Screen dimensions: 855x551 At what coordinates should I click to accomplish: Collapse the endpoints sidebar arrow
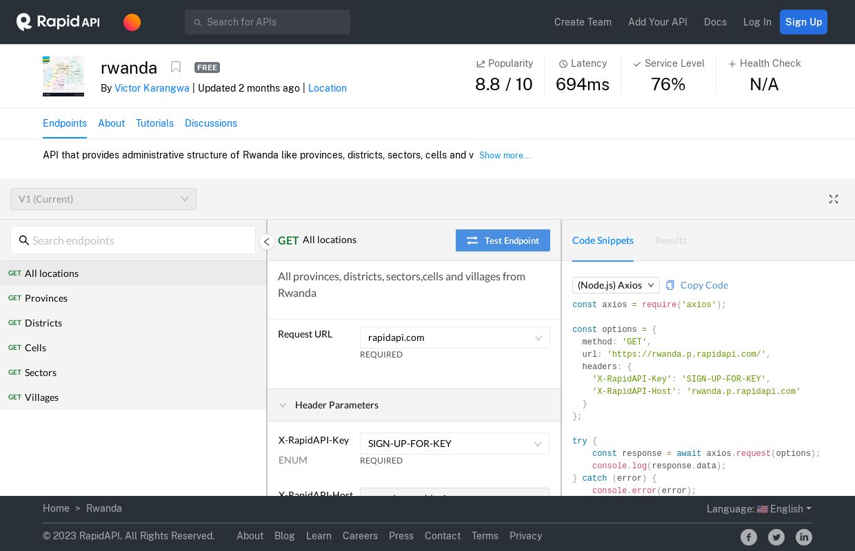[267, 241]
